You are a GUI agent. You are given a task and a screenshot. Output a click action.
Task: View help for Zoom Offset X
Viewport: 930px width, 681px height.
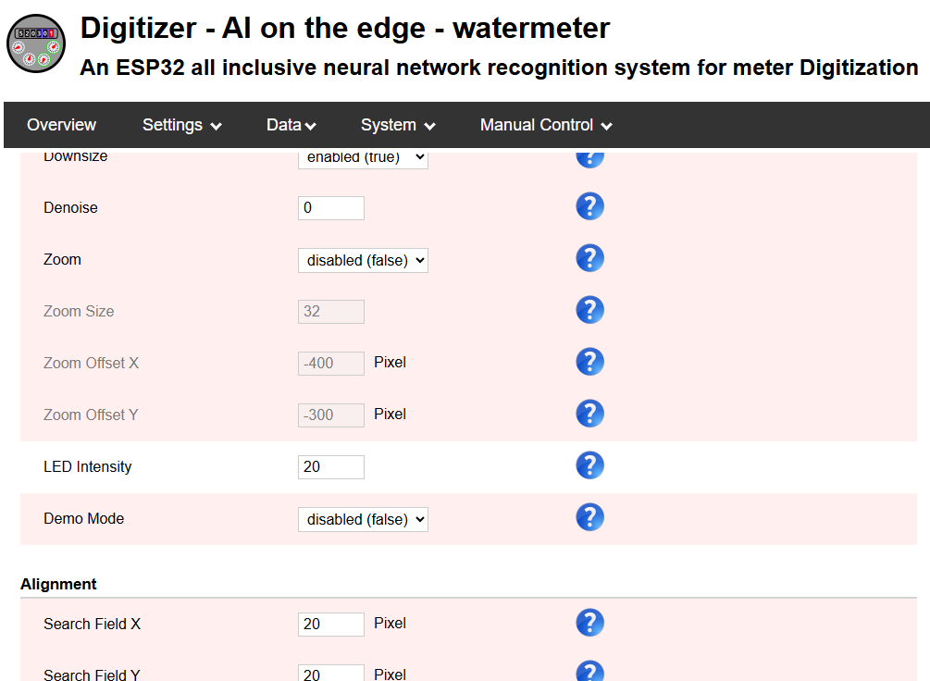pyautogui.click(x=589, y=362)
